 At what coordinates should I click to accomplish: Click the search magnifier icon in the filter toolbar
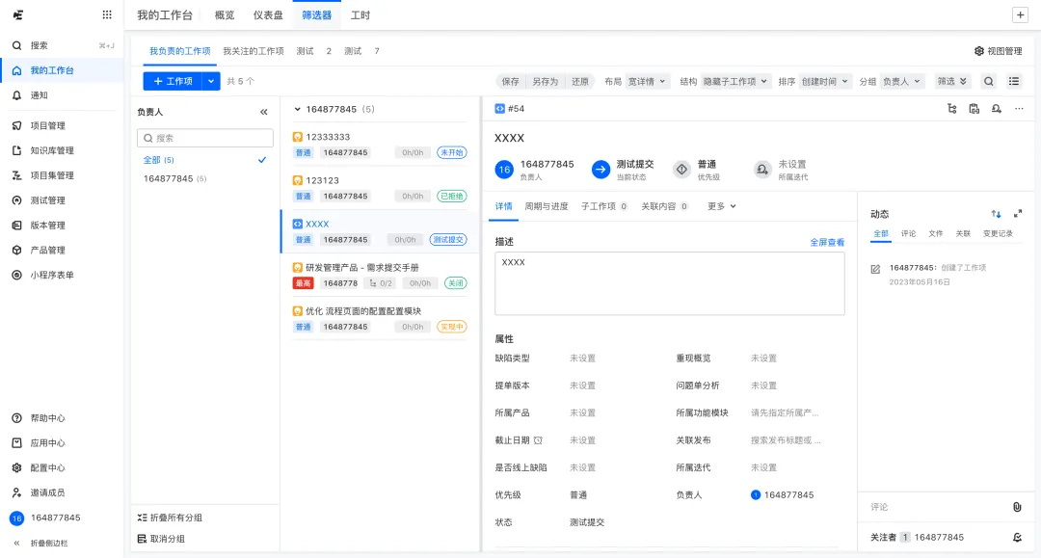988,82
